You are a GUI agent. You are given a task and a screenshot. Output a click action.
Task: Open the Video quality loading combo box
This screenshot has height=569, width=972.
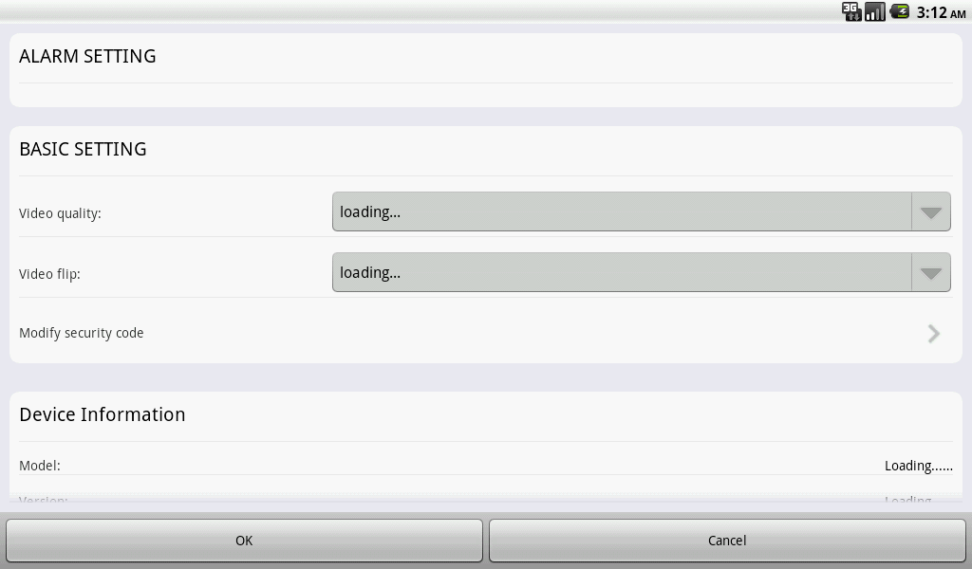click(641, 211)
